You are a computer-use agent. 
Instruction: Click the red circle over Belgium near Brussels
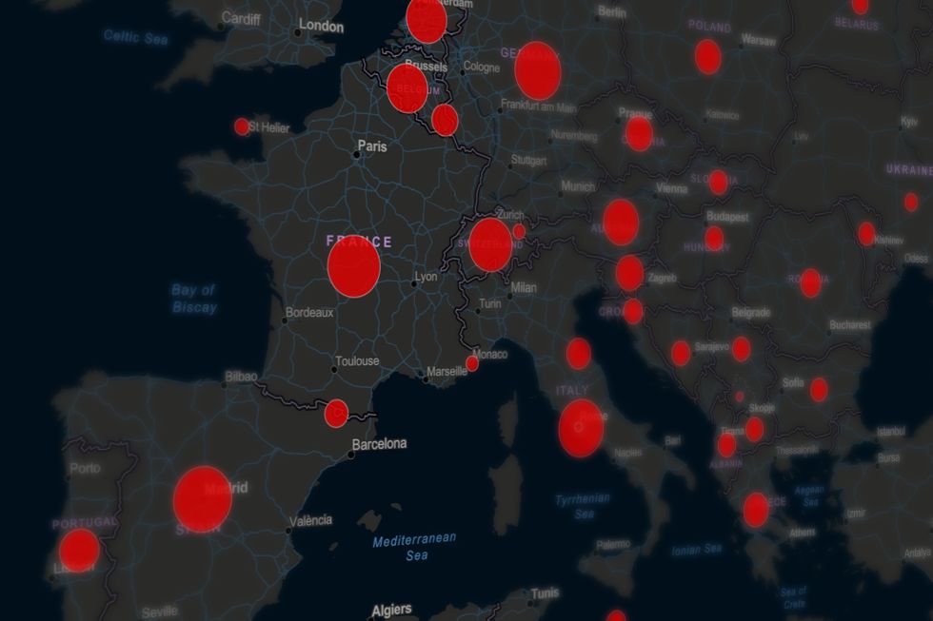[407, 88]
